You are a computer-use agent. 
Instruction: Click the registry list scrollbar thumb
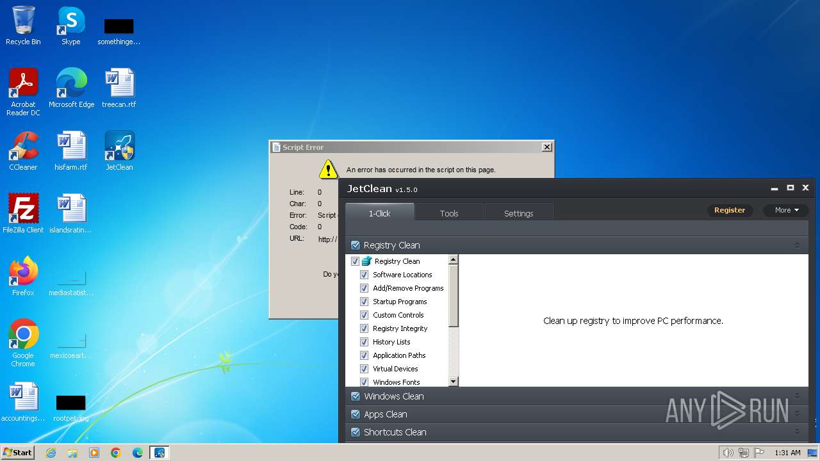tap(454, 295)
